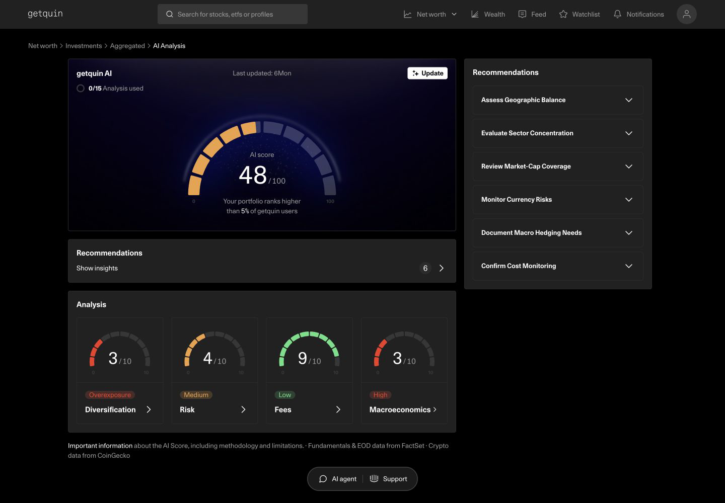This screenshot has width=725, height=503.
Task: Expand Monitor Currency Risks recommendation
Action: [558, 200]
